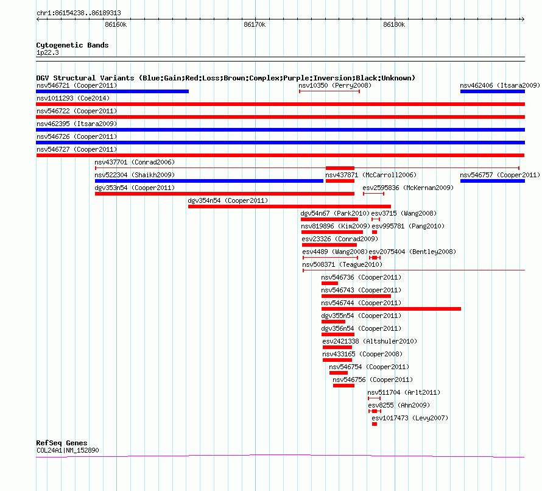Open the nsv819896 (Kim2009) label
The image size is (542, 491).
pos(336,226)
